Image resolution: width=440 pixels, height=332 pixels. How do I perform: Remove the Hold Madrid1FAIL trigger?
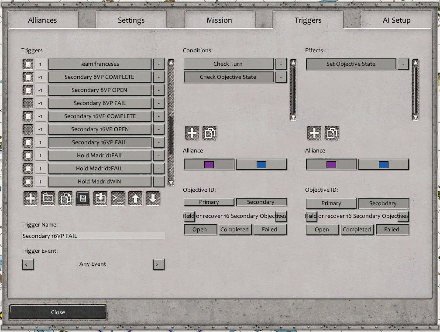158,156
